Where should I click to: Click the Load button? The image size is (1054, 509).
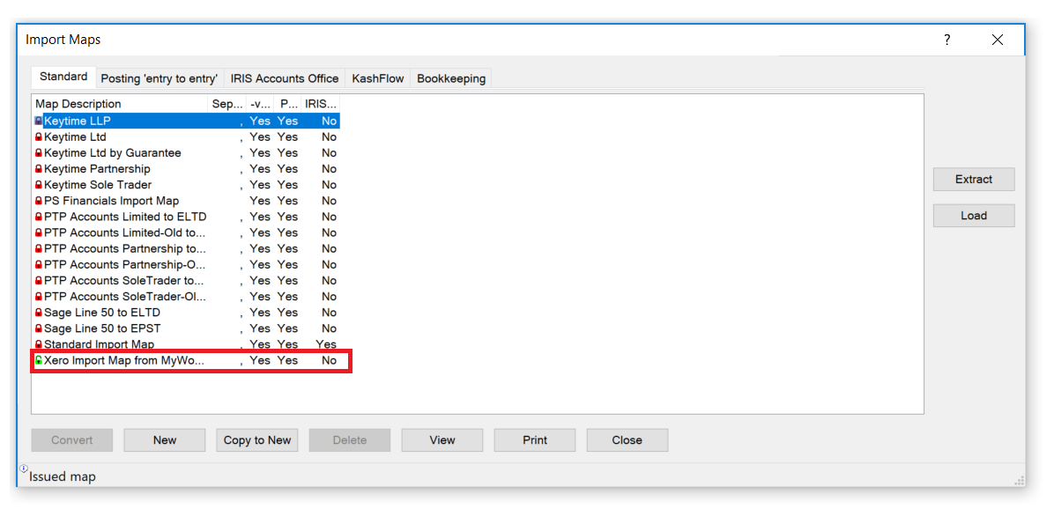[x=973, y=216]
